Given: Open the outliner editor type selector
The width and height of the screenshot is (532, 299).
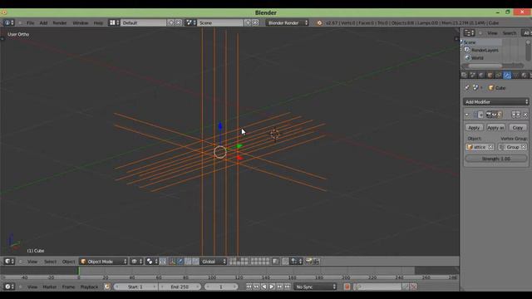Looking at the screenshot, I should coord(469,33).
